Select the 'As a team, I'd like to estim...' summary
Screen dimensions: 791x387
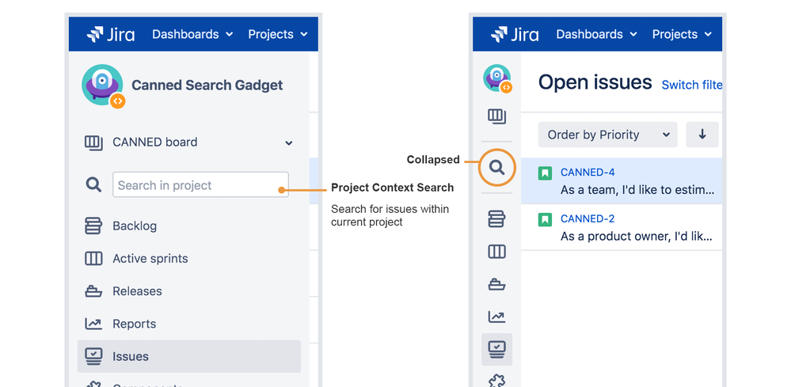tap(637, 191)
